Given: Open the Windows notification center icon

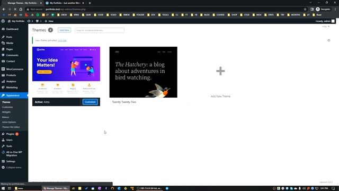Looking at the screenshot, I should pyautogui.click(x=333, y=188).
